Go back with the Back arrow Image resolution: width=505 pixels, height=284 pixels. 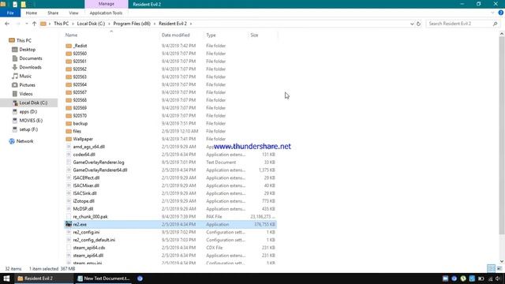coord(7,24)
